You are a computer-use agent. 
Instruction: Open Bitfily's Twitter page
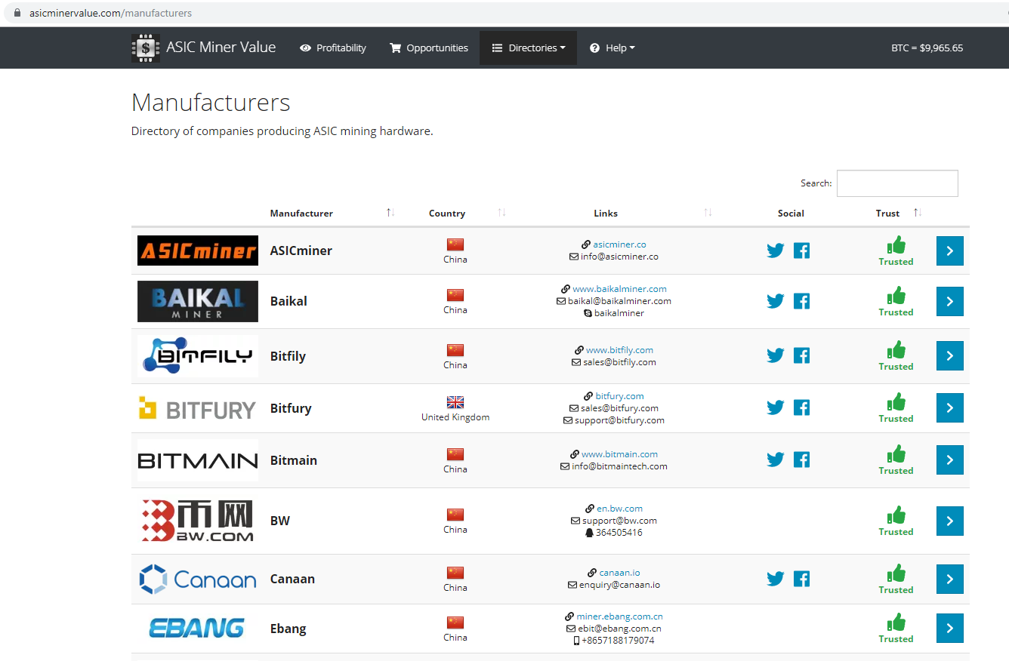776,355
